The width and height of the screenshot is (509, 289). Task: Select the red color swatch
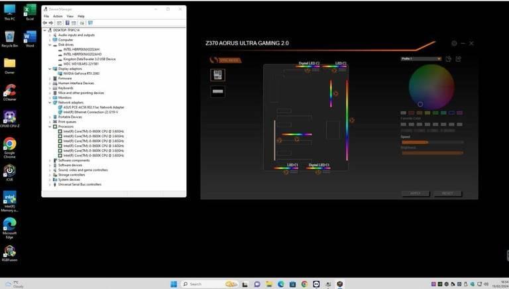point(412,113)
